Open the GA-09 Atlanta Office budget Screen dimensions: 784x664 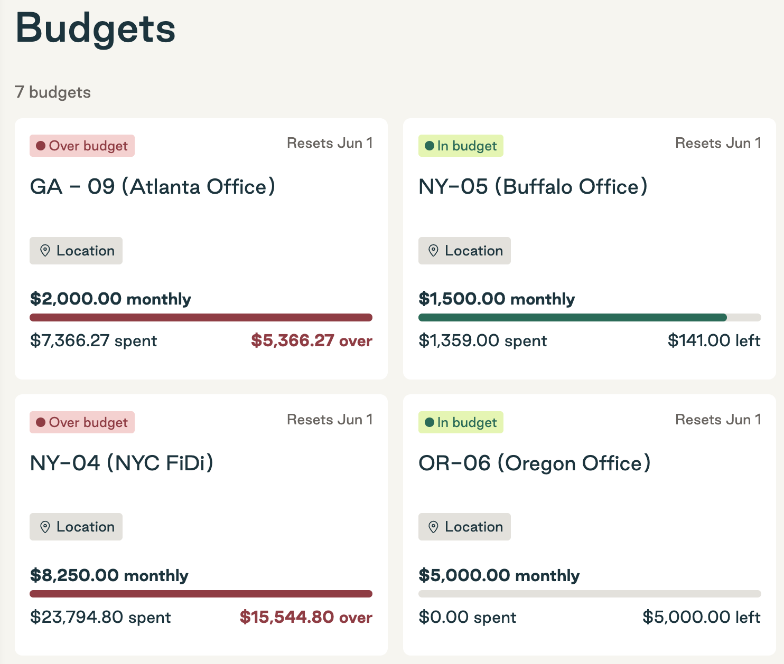coord(152,186)
